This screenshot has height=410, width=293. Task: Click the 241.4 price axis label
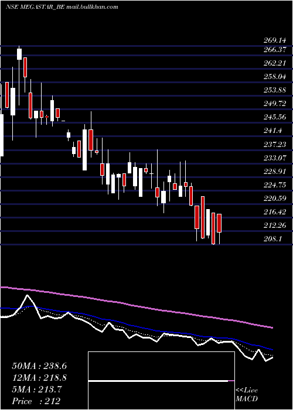point(272,131)
